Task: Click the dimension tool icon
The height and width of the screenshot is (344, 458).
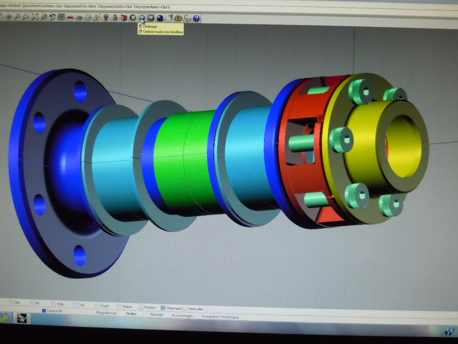Action: coord(187,18)
